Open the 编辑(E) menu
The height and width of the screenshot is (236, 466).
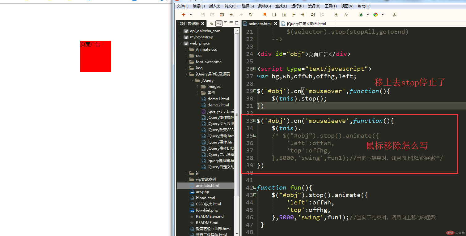click(x=199, y=6)
